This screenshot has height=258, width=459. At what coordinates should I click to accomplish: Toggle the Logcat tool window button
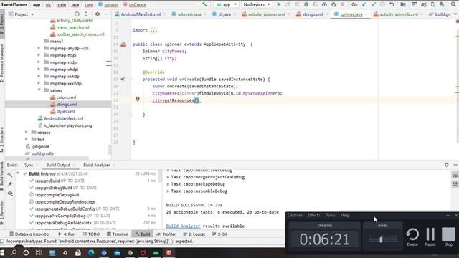[194, 234]
